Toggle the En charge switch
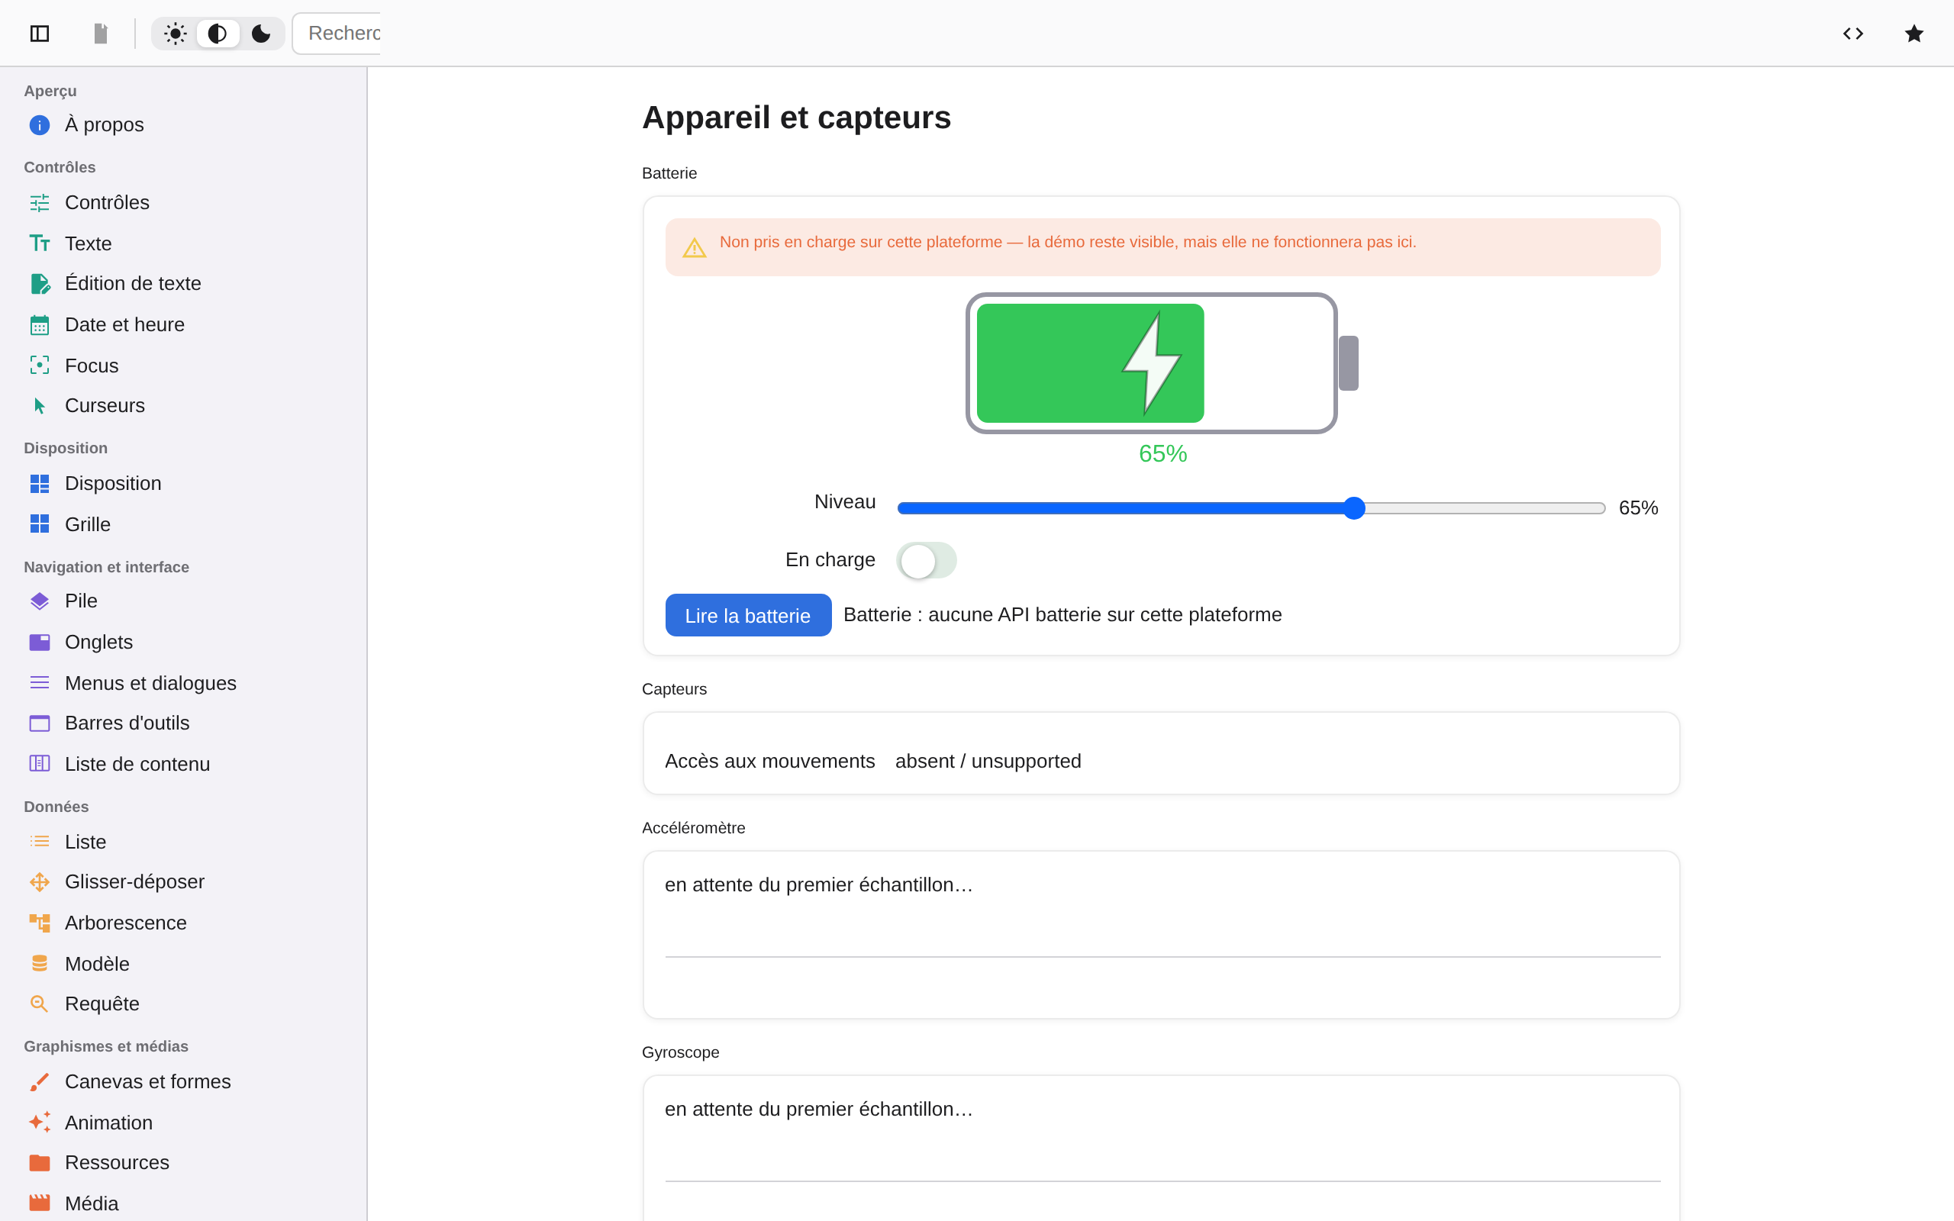Screen dimensions: 1954x1221 tap(926, 560)
